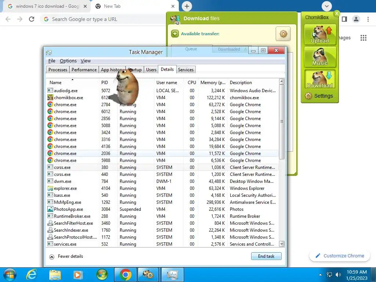Collapse Task Manager with Fewer details
The height and width of the screenshot is (282, 376).
(66, 256)
